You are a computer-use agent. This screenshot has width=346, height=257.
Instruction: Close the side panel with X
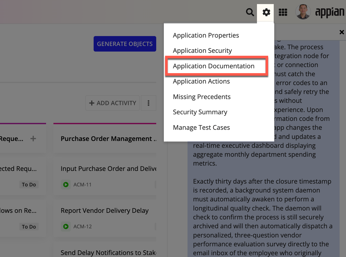pos(342,32)
